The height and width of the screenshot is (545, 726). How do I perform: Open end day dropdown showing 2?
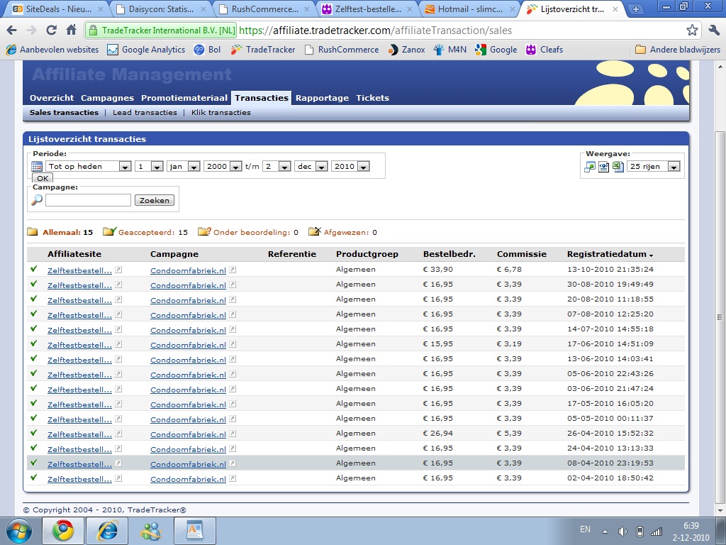coord(277,166)
